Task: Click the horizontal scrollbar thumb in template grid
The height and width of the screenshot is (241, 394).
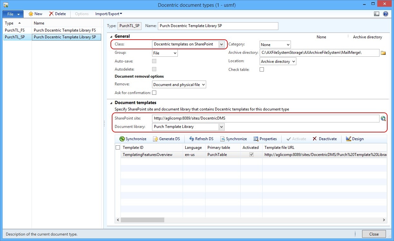Action: pyautogui.click(x=142, y=220)
